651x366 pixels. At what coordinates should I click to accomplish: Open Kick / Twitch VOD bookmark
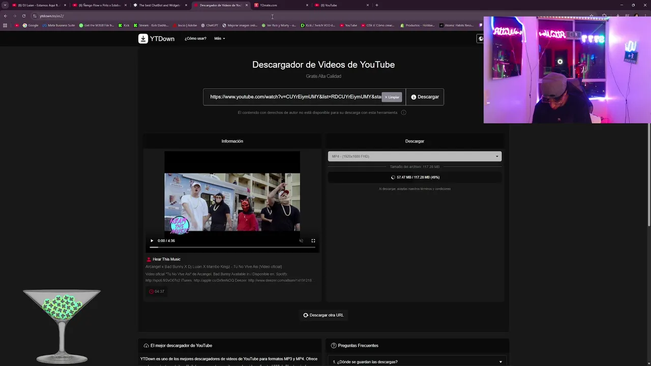click(x=318, y=25)
